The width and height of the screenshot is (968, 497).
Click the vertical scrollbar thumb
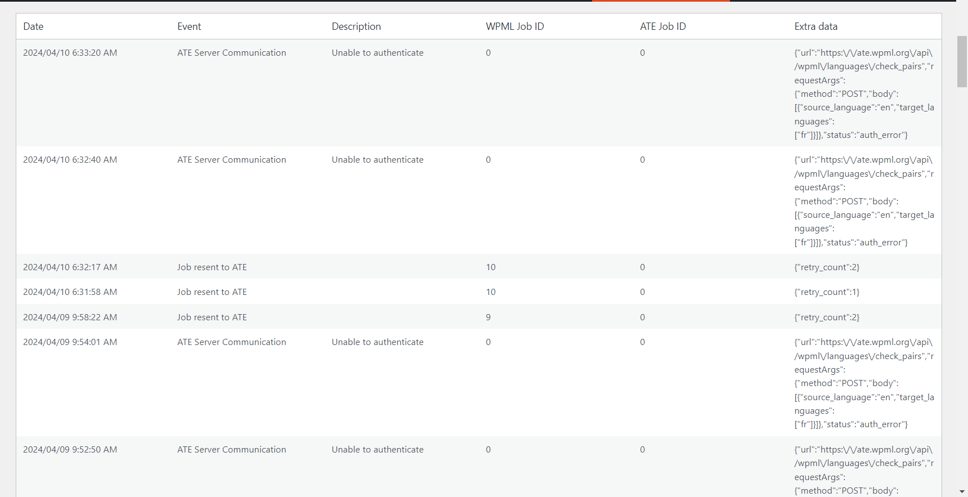pos(962,61)
